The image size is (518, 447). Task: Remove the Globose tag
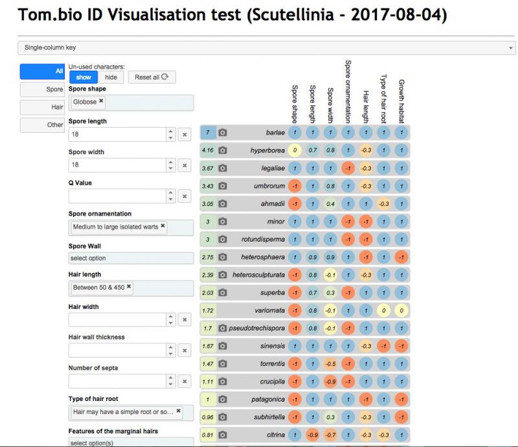tap(101, 100)
